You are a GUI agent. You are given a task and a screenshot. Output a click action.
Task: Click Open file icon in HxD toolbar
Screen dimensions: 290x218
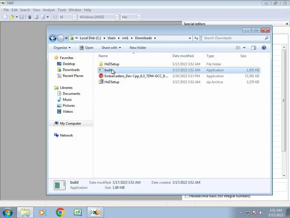click(x=12, y=17)
